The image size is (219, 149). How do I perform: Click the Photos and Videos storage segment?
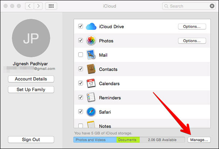click(x=95, y=140)
